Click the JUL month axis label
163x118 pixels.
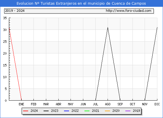[x=95, y=104]
